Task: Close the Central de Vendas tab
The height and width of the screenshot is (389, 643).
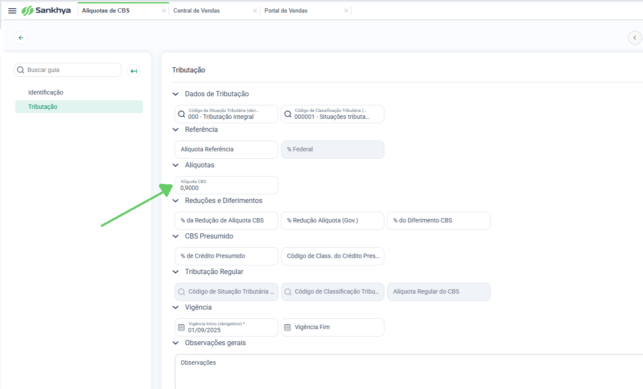Action: pos(255,11)
